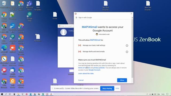The width and height of the screenshot is (171, 96).
Task: Show hidden system tray icons
Action: point(147,94)
